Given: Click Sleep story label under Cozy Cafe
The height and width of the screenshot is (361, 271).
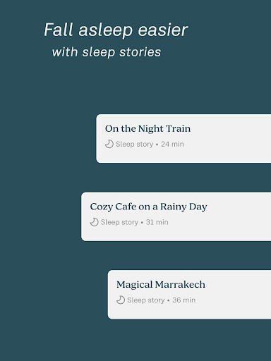Looking at the screenshot, I should click(x=119, y=222).
